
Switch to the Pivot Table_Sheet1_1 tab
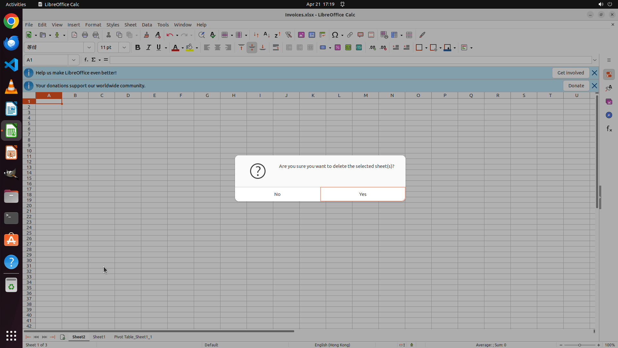[x=133, y=337]
